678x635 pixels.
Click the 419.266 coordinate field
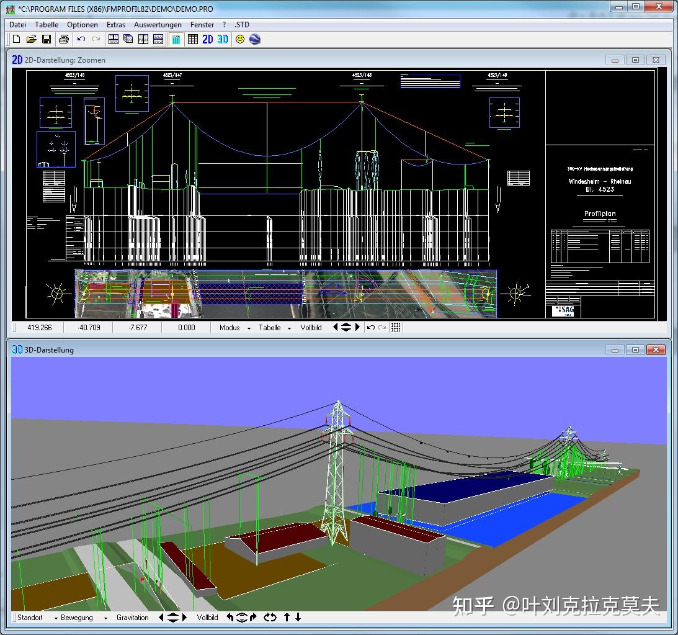pos(40,327)
